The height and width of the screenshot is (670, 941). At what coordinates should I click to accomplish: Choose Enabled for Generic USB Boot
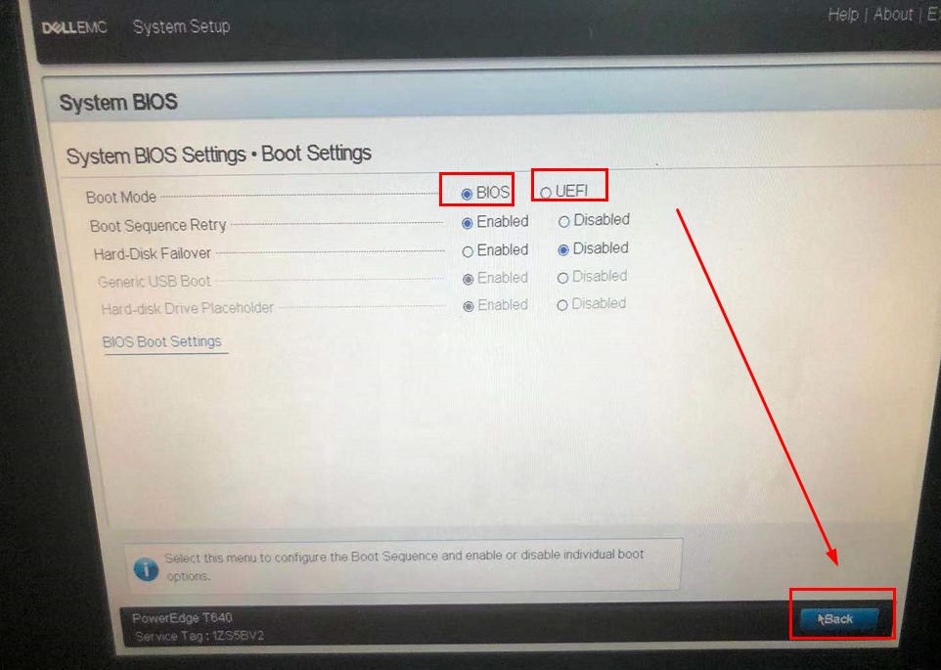click(x=468, y=279)
